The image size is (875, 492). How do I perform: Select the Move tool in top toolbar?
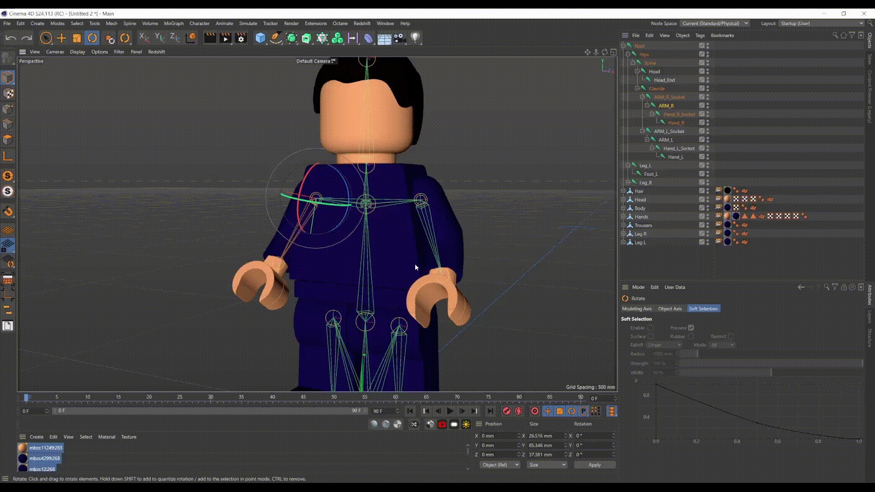coord(62,38)
